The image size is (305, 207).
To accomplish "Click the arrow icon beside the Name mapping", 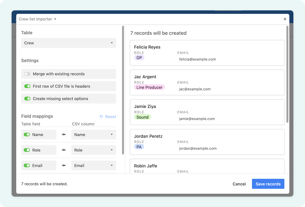I will pyautogui.click(x=64, y=135).
